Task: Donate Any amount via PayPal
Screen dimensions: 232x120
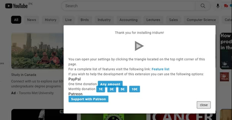Action: (x=110, y=84)
